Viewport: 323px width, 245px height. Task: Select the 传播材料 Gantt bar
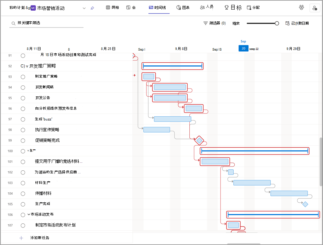point(289,193)
